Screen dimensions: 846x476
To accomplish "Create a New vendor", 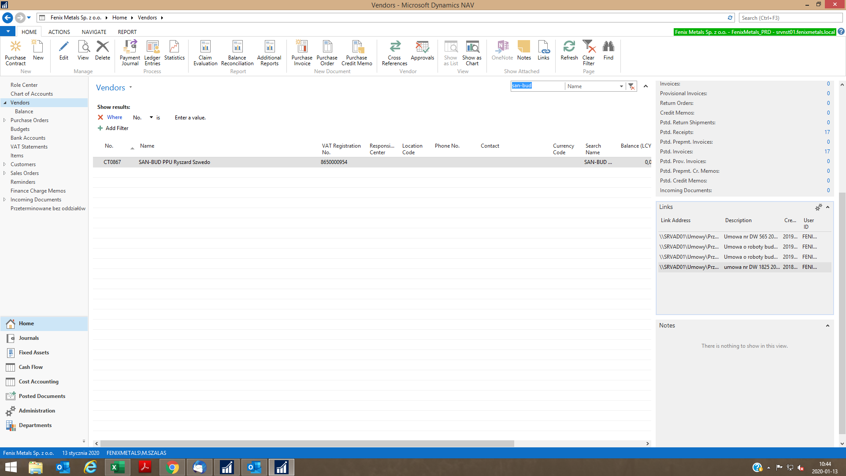I will [38, 50].
